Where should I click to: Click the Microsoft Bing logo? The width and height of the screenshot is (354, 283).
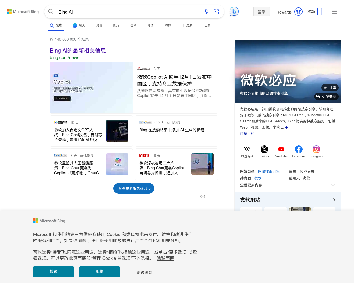[x=23, y=12]
